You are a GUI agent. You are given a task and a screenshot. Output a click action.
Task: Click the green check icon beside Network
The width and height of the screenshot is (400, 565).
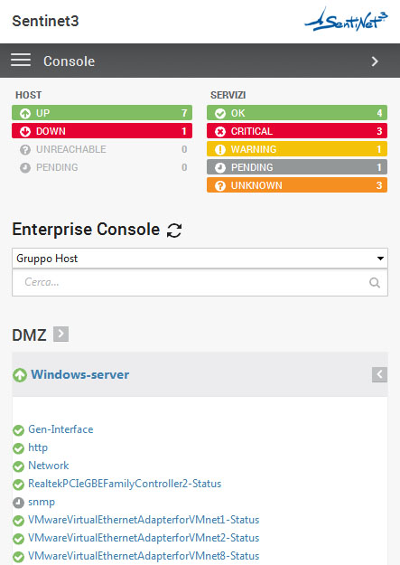pos(18,466)
